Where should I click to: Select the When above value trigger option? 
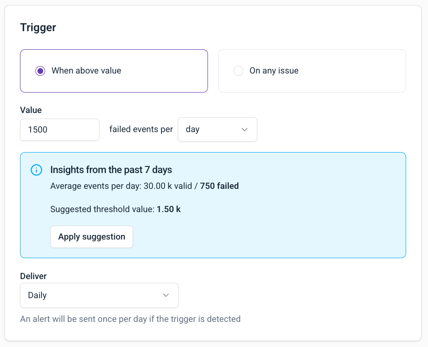(114, 71)
